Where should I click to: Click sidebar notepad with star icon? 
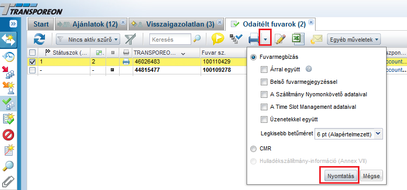[8, 150]
